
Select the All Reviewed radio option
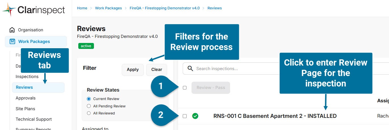pyautogui.click(x=89, y=113)
